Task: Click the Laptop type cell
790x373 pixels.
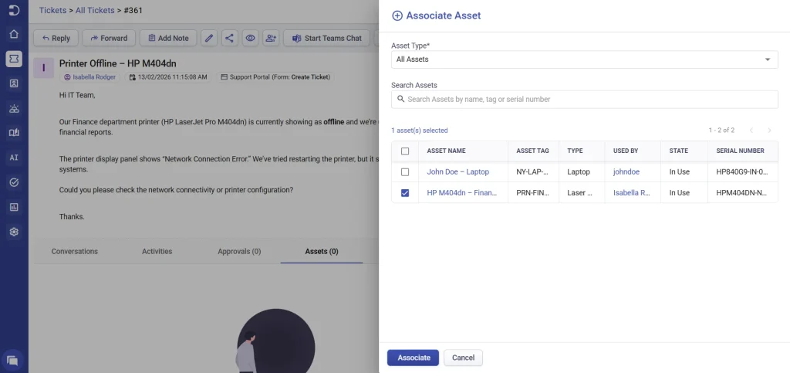Action: [x=579, y=172]
